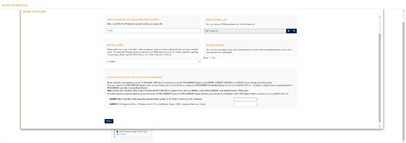Screen dimensions: 406x143
Task: Click the participant list search magnifier
Action: (294, 31)
